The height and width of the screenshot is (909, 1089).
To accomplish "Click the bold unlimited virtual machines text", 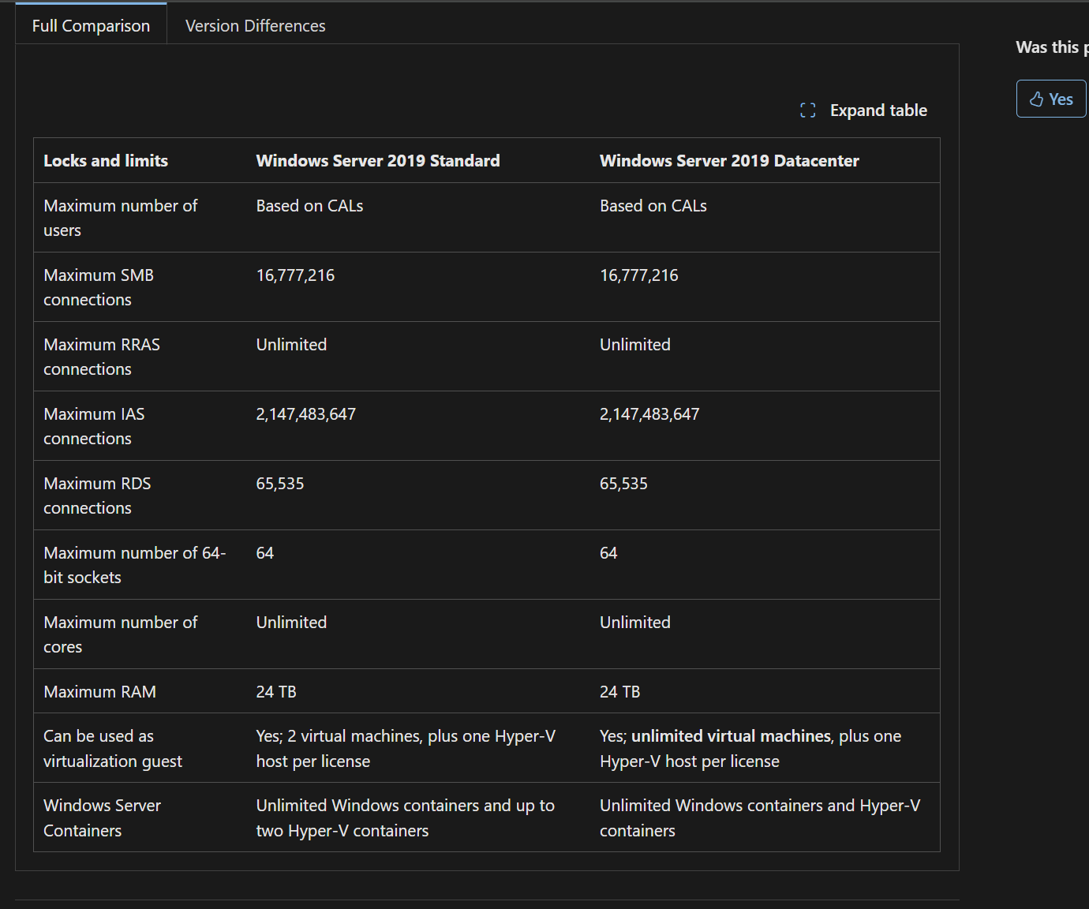I will (731, 736).
